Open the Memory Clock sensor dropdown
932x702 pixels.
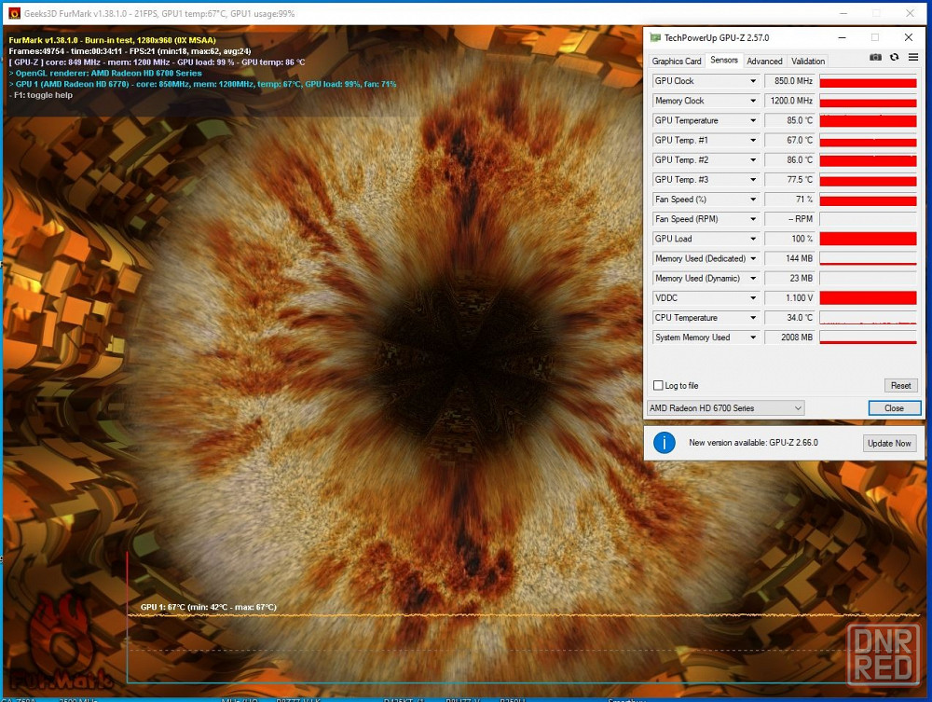tap(753, 101)
